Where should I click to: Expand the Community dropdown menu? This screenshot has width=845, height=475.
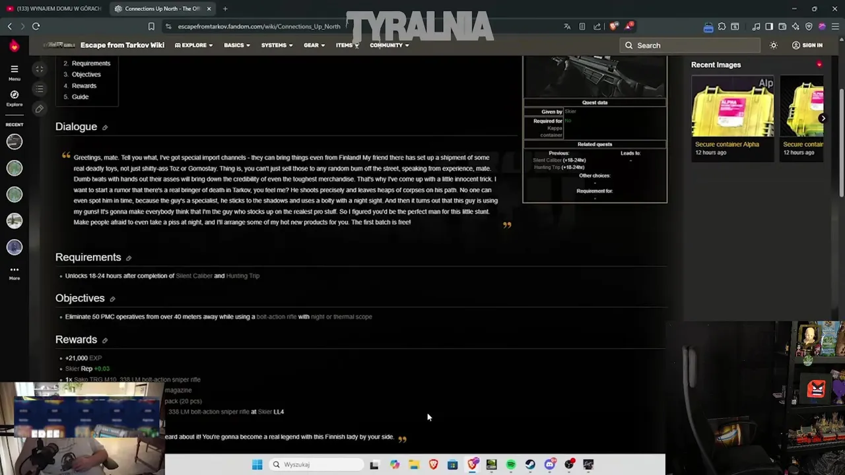point(389,46)
